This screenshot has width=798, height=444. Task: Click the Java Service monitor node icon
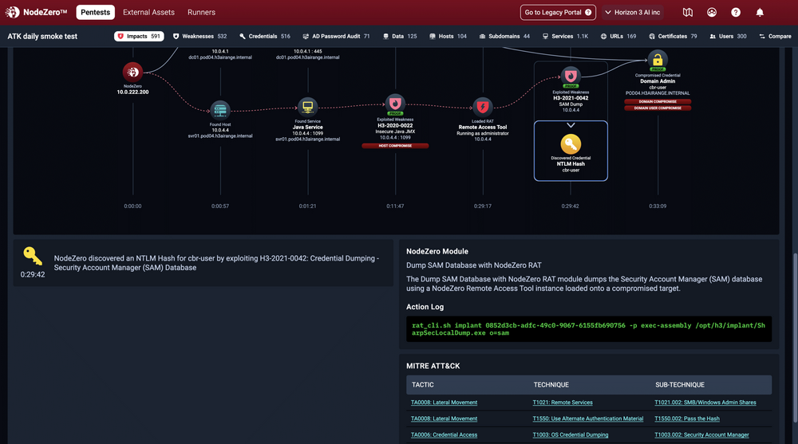point(307,107)
